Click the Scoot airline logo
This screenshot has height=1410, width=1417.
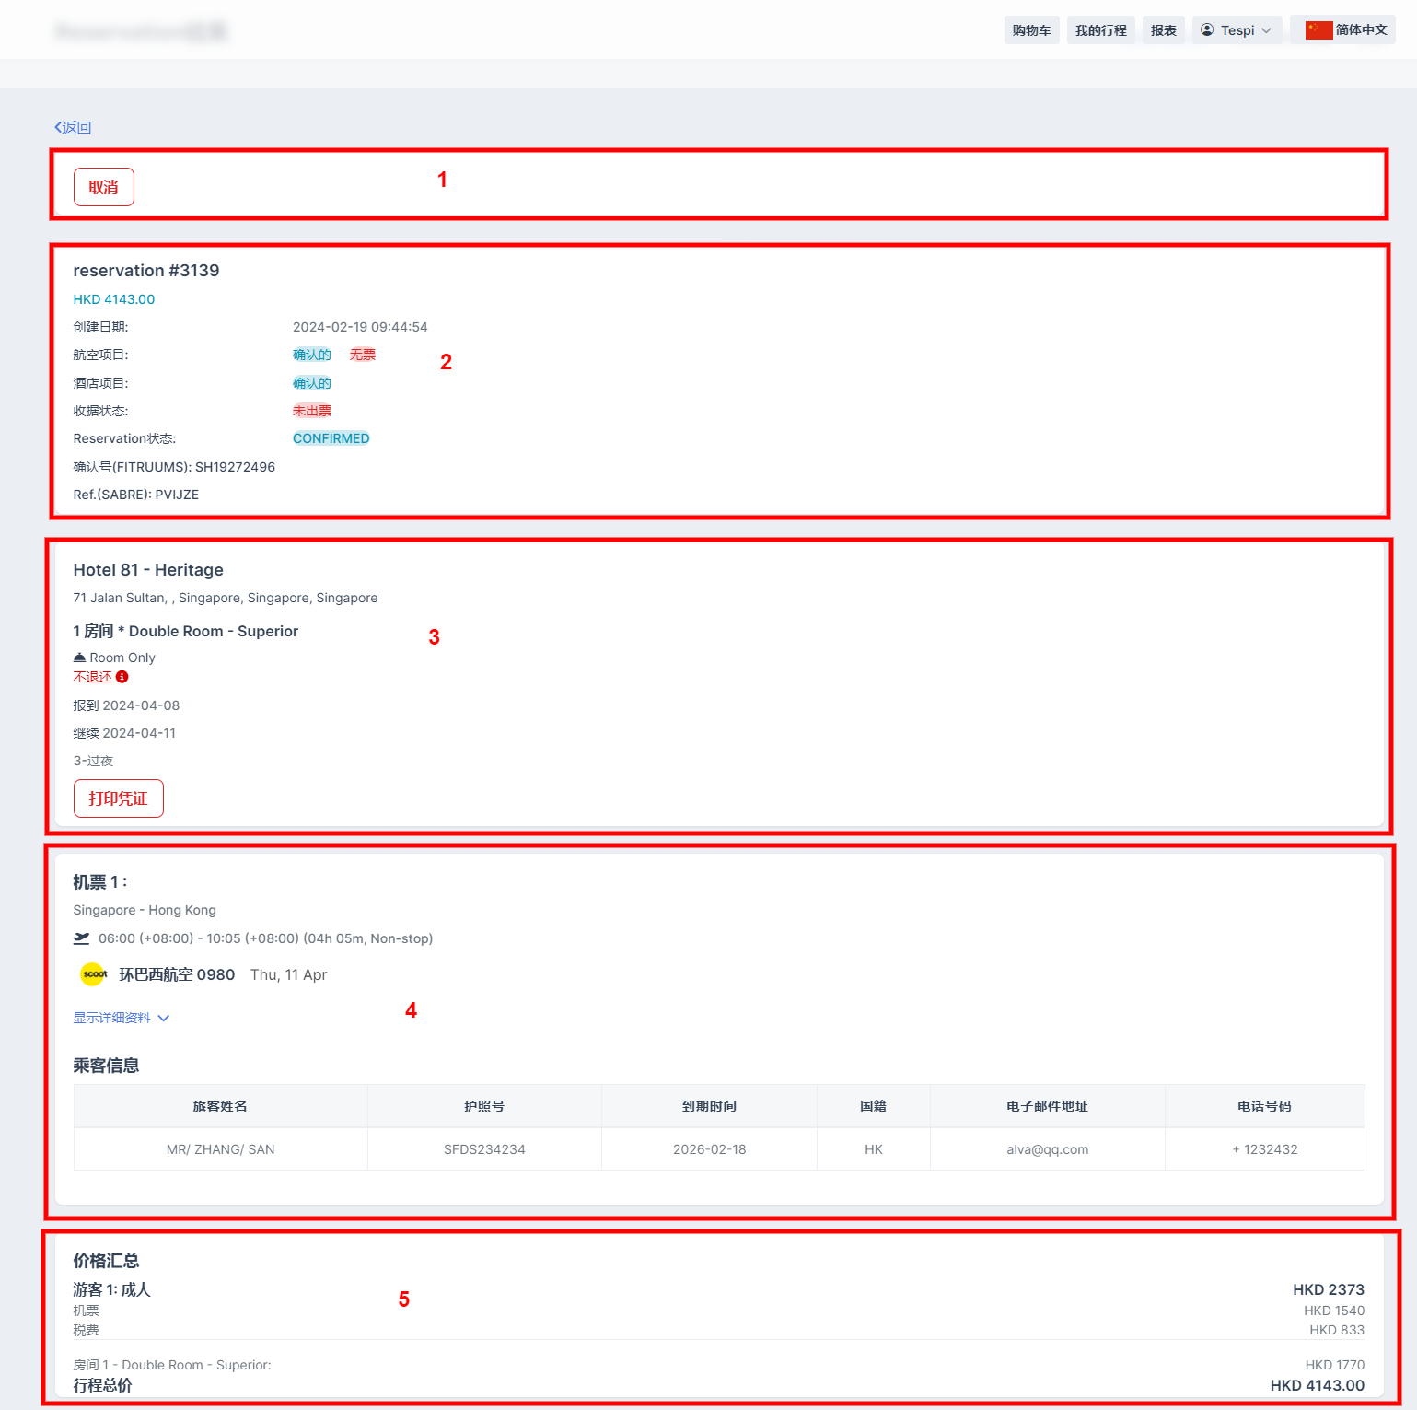click(x=94, y=974)
